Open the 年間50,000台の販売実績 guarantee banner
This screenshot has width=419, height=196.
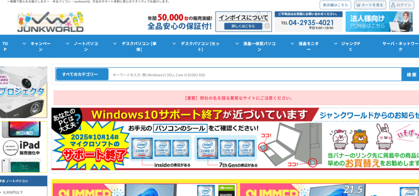coord(180,22)
